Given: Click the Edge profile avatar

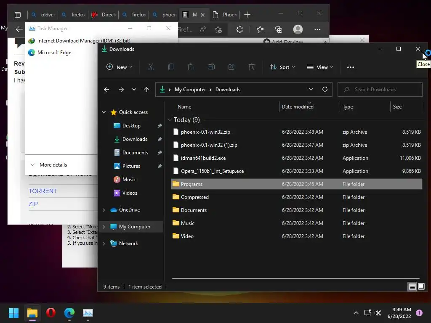Looking at the screenshot, I should 298,29.
